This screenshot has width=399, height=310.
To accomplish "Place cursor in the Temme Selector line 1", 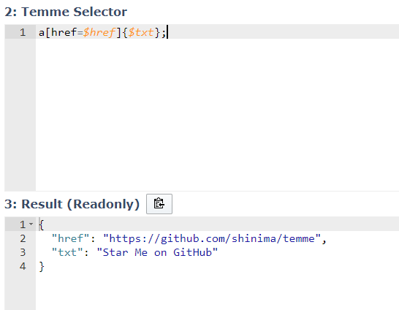I will pos(217,32).
